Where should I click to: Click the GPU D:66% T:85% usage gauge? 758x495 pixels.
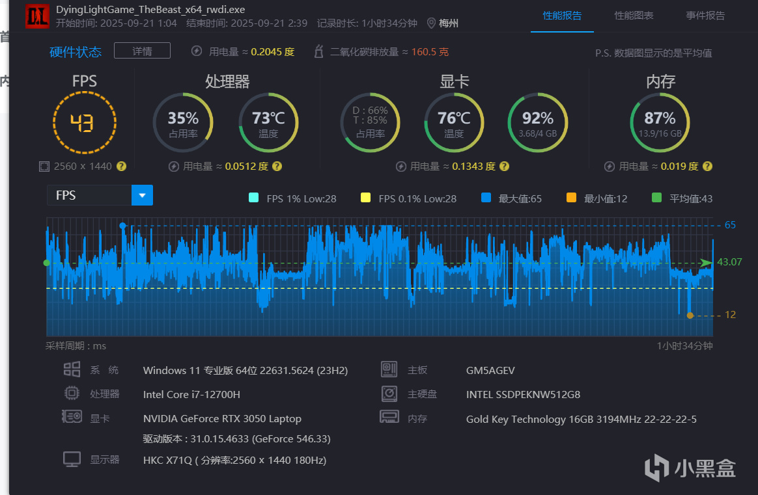[x=371, y=123]
